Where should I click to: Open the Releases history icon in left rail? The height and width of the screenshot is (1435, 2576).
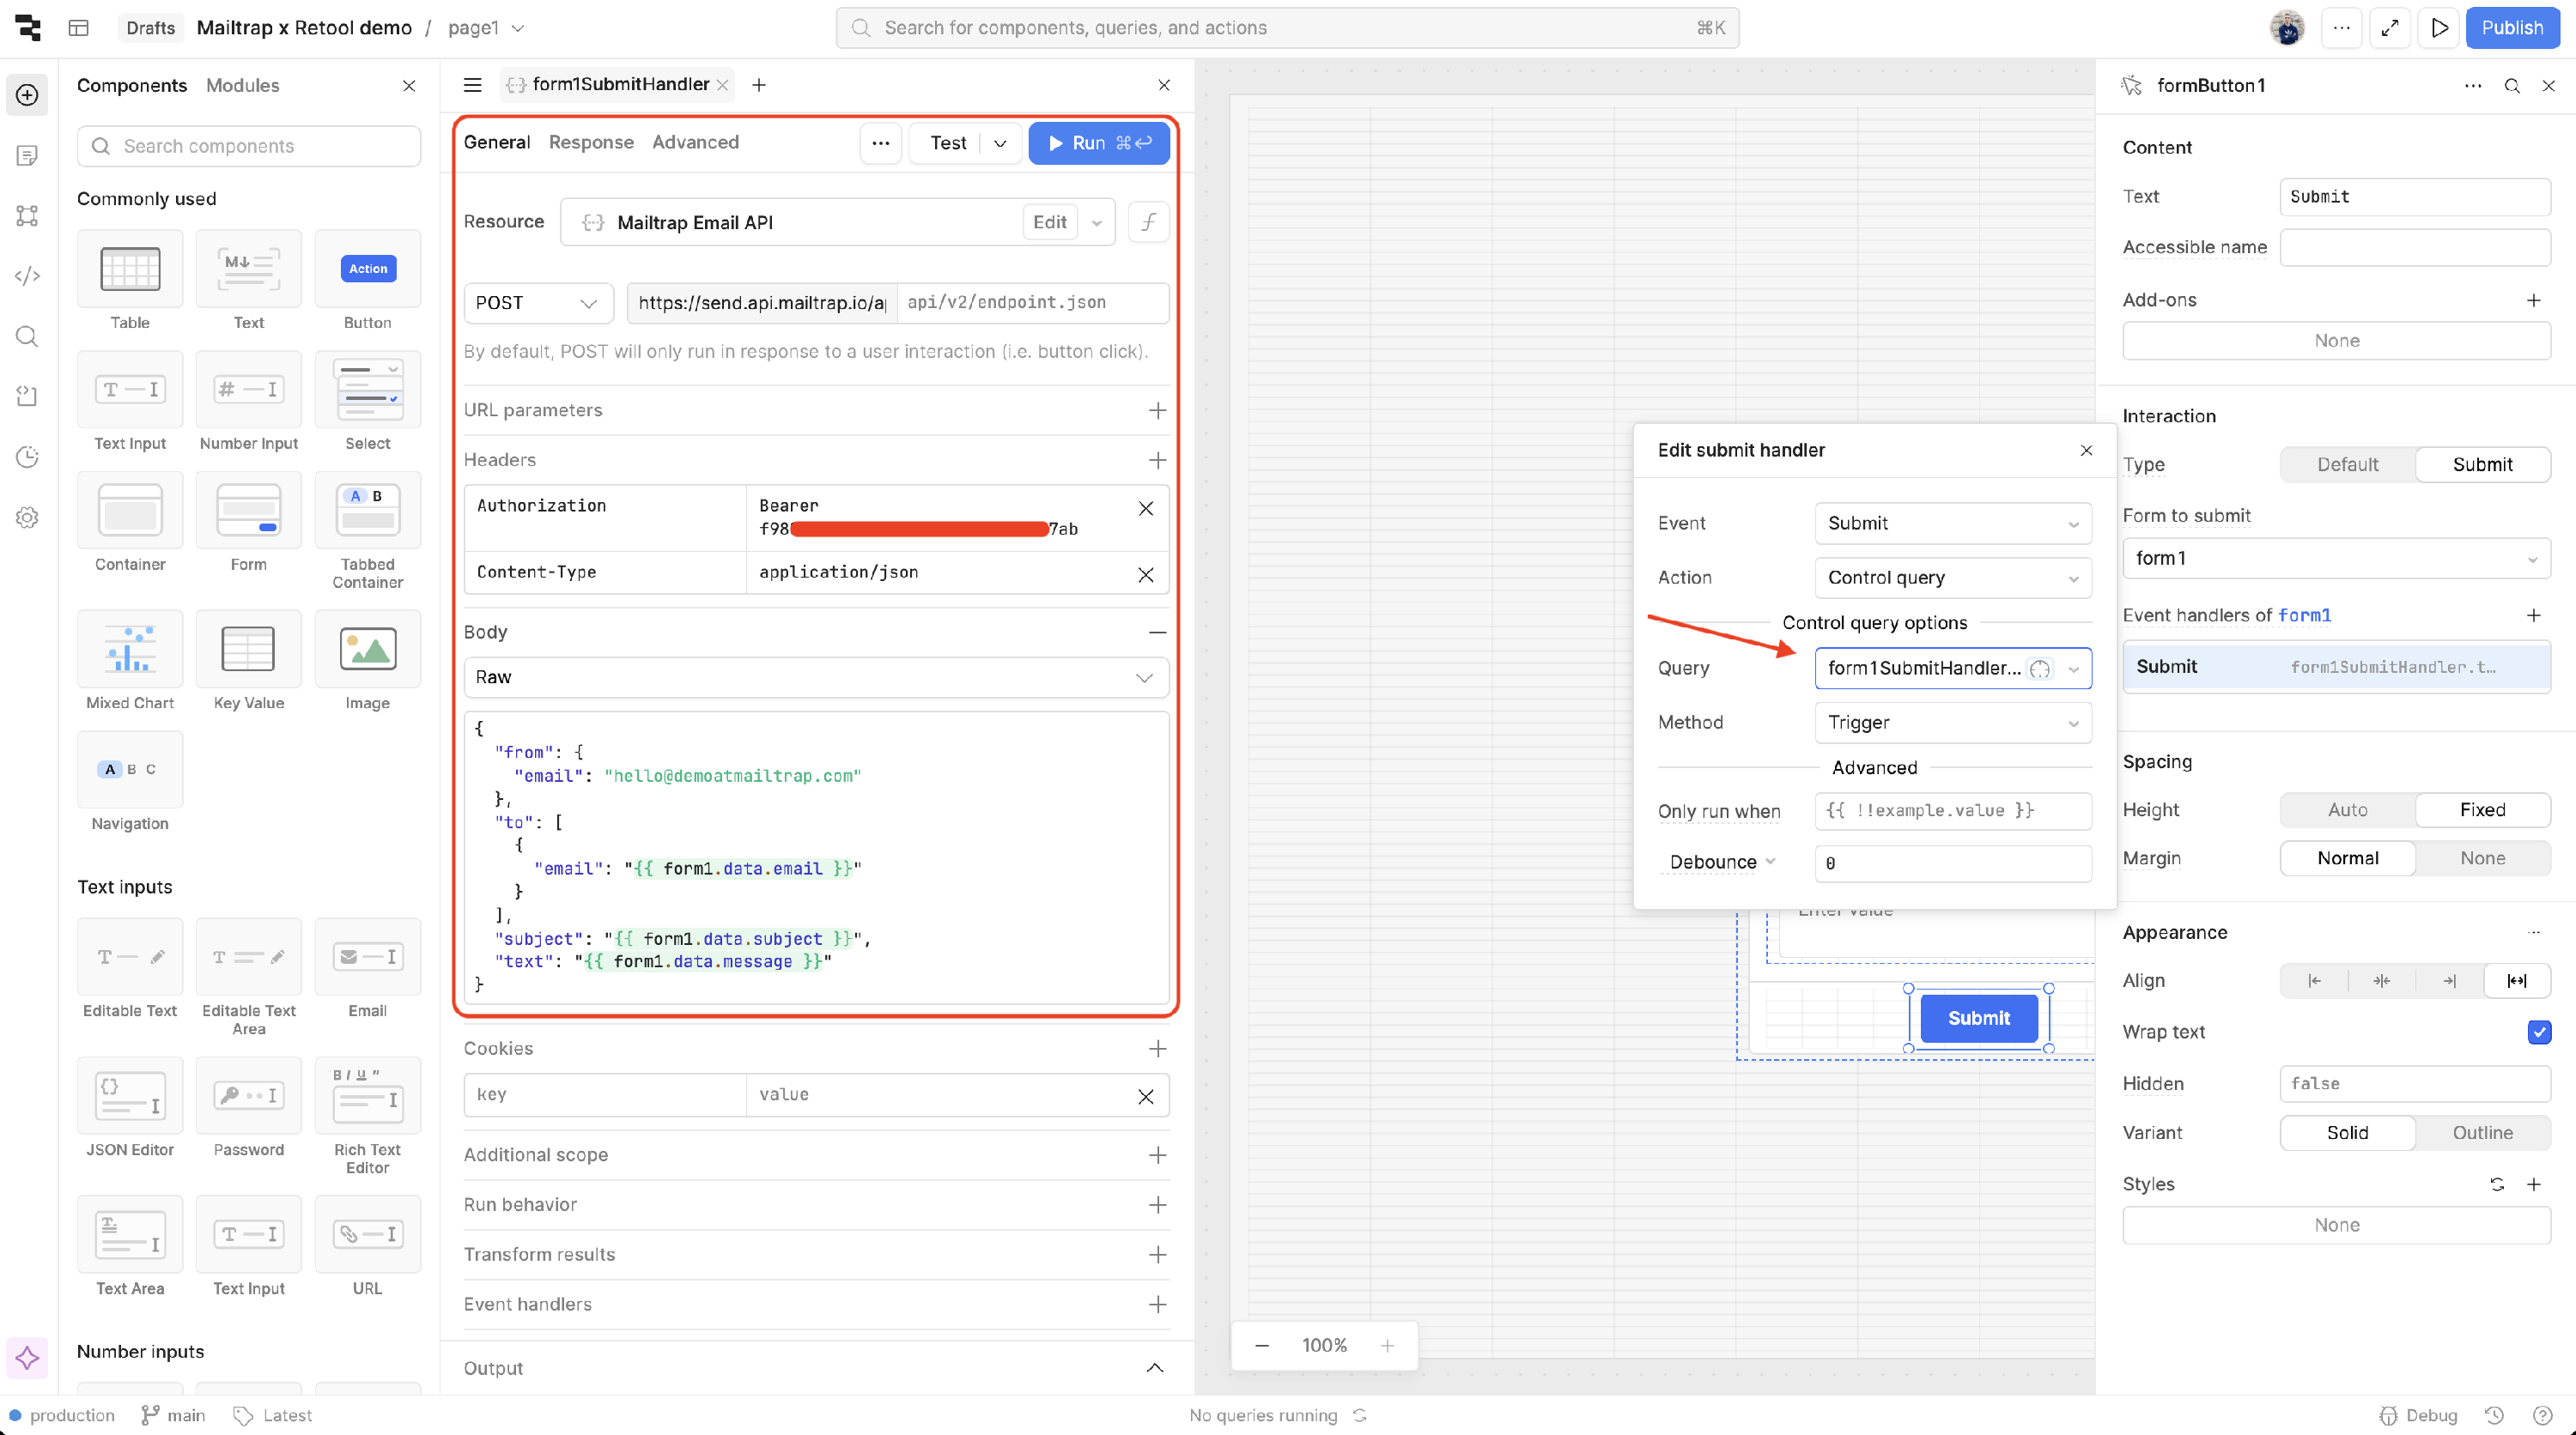pos(27,457)
